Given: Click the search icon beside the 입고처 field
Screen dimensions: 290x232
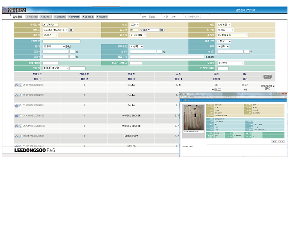Looking at the screenshot, I should 162,30.
